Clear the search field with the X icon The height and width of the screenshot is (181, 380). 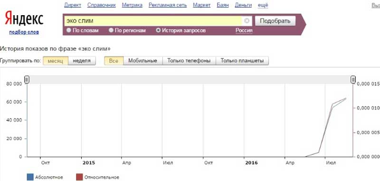click(247, 21)
